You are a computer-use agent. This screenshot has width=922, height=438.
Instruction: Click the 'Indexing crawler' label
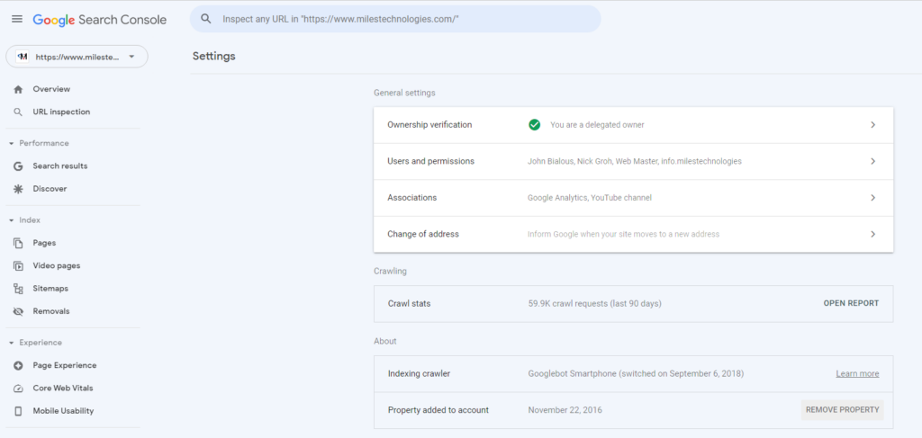419,373
